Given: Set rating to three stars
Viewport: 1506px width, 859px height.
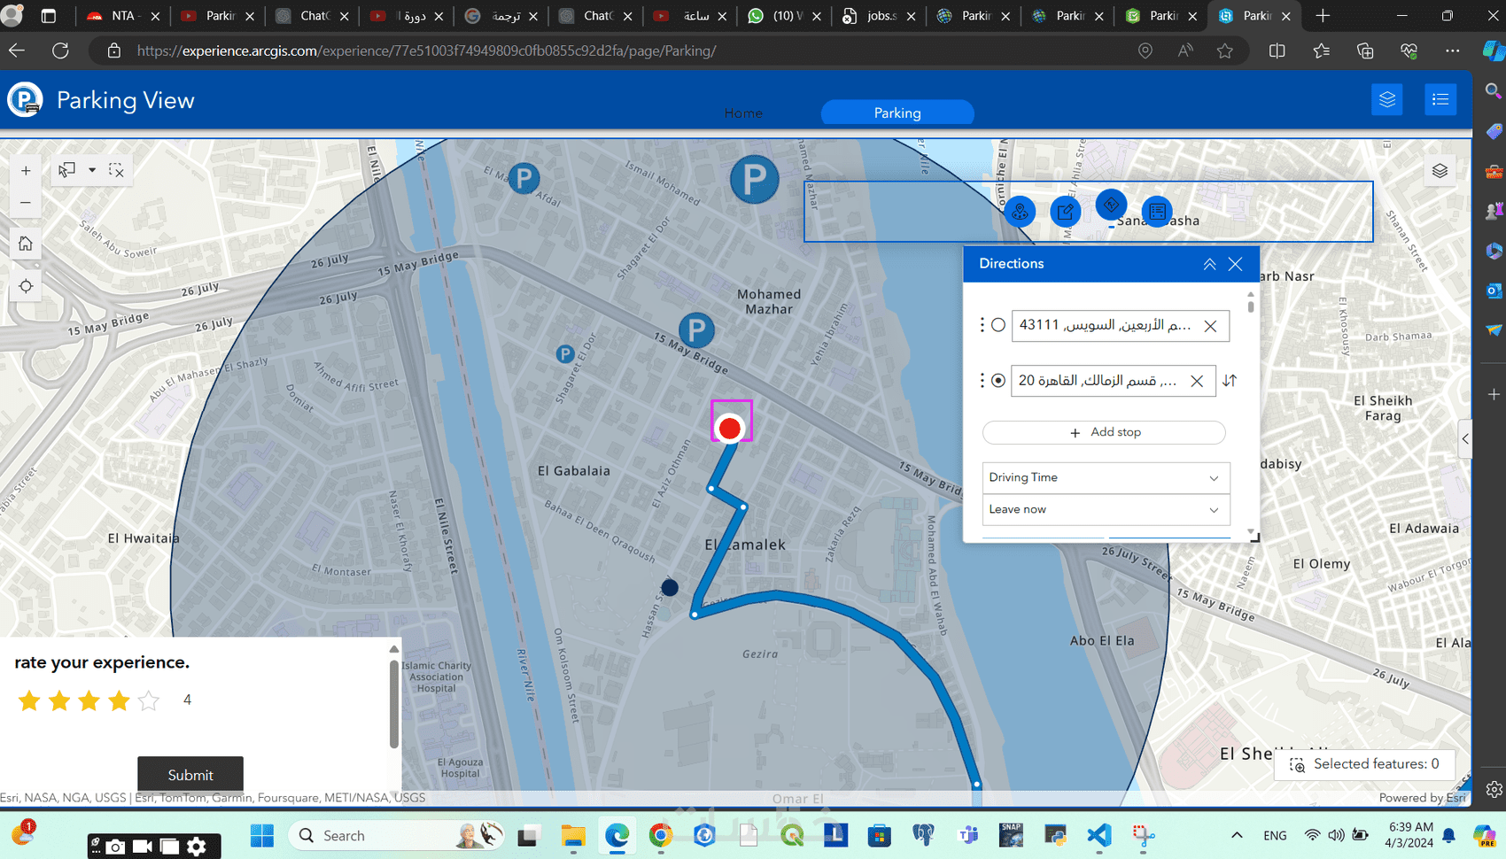Looking at the screenshot, I should click(x=89, y=700).
